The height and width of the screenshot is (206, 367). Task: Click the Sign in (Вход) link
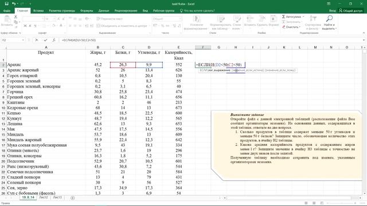[332, 11]
